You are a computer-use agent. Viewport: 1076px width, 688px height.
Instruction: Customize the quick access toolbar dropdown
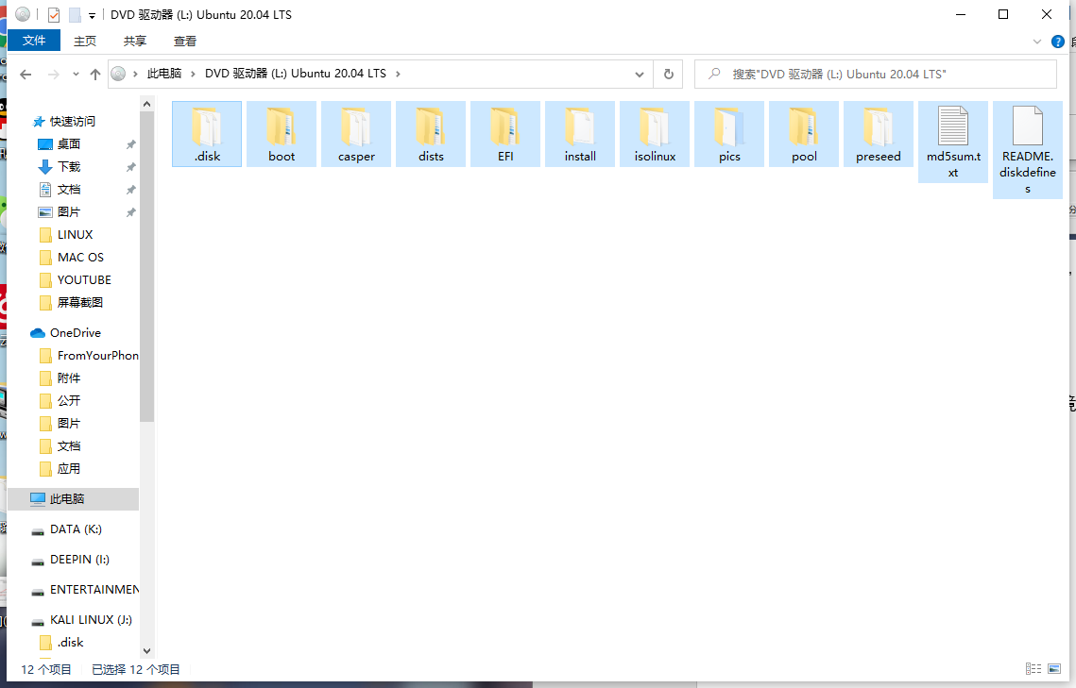92,16
